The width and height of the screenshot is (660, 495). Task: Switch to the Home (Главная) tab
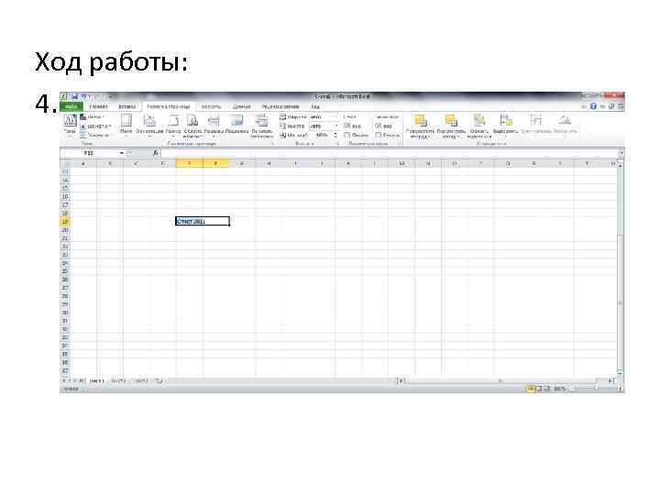point(98,106)
